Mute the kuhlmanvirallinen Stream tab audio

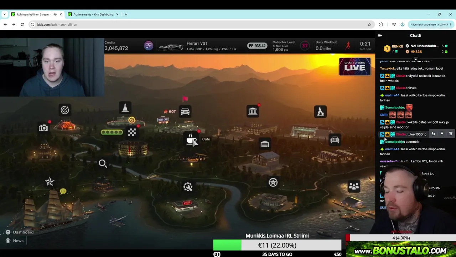[x=55, y=14]
